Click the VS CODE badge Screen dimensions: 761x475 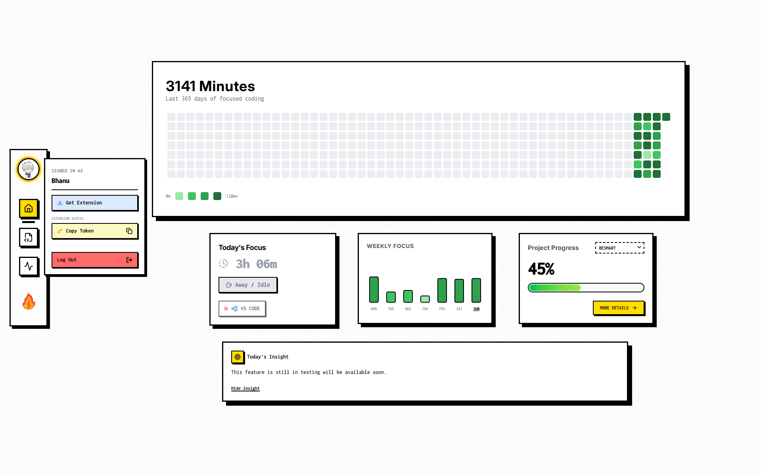242,309
